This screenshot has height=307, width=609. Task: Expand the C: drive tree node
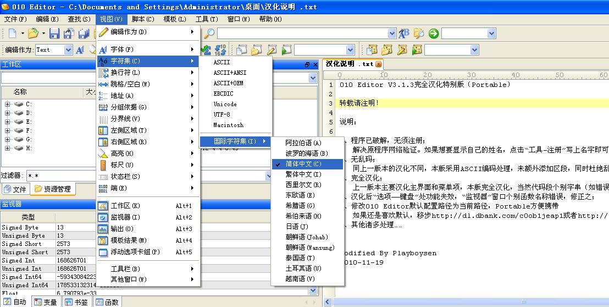(x=7, y=104)
